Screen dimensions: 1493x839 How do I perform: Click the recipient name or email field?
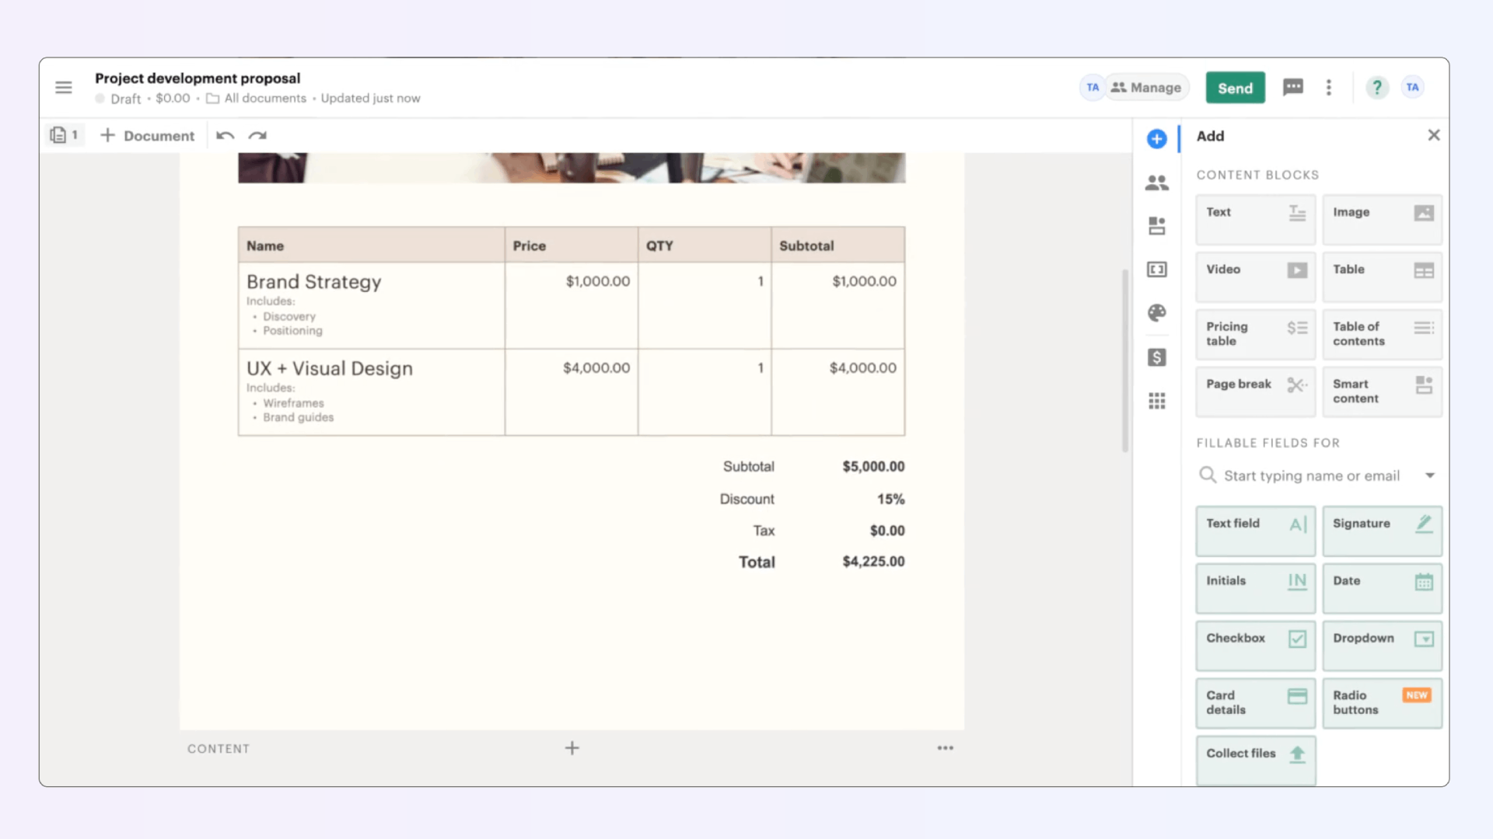click(1311, 475)
